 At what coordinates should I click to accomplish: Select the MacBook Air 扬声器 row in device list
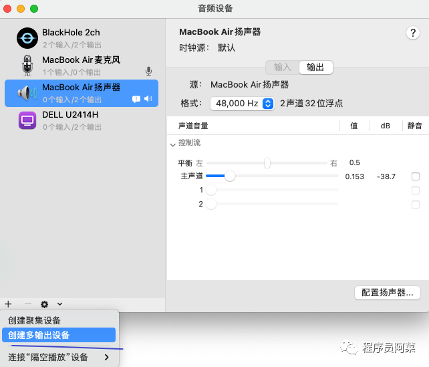click(x=82, y=93)
